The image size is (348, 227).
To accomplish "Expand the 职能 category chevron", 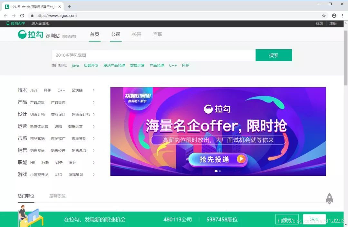I will click(94, 163).
